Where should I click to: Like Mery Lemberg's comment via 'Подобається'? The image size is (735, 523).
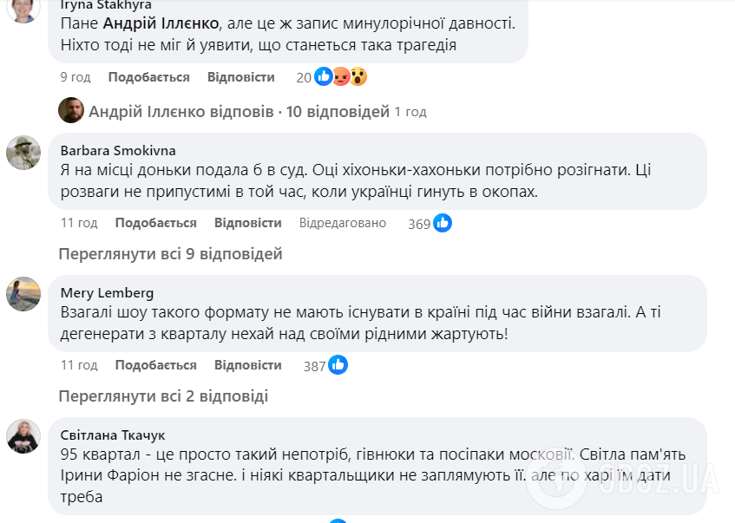(x=155, y=365)
